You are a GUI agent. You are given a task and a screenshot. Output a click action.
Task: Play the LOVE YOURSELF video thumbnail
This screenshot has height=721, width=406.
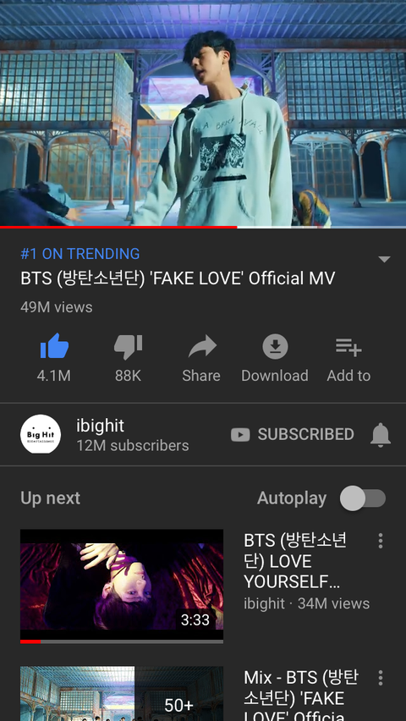pos(122,586)
